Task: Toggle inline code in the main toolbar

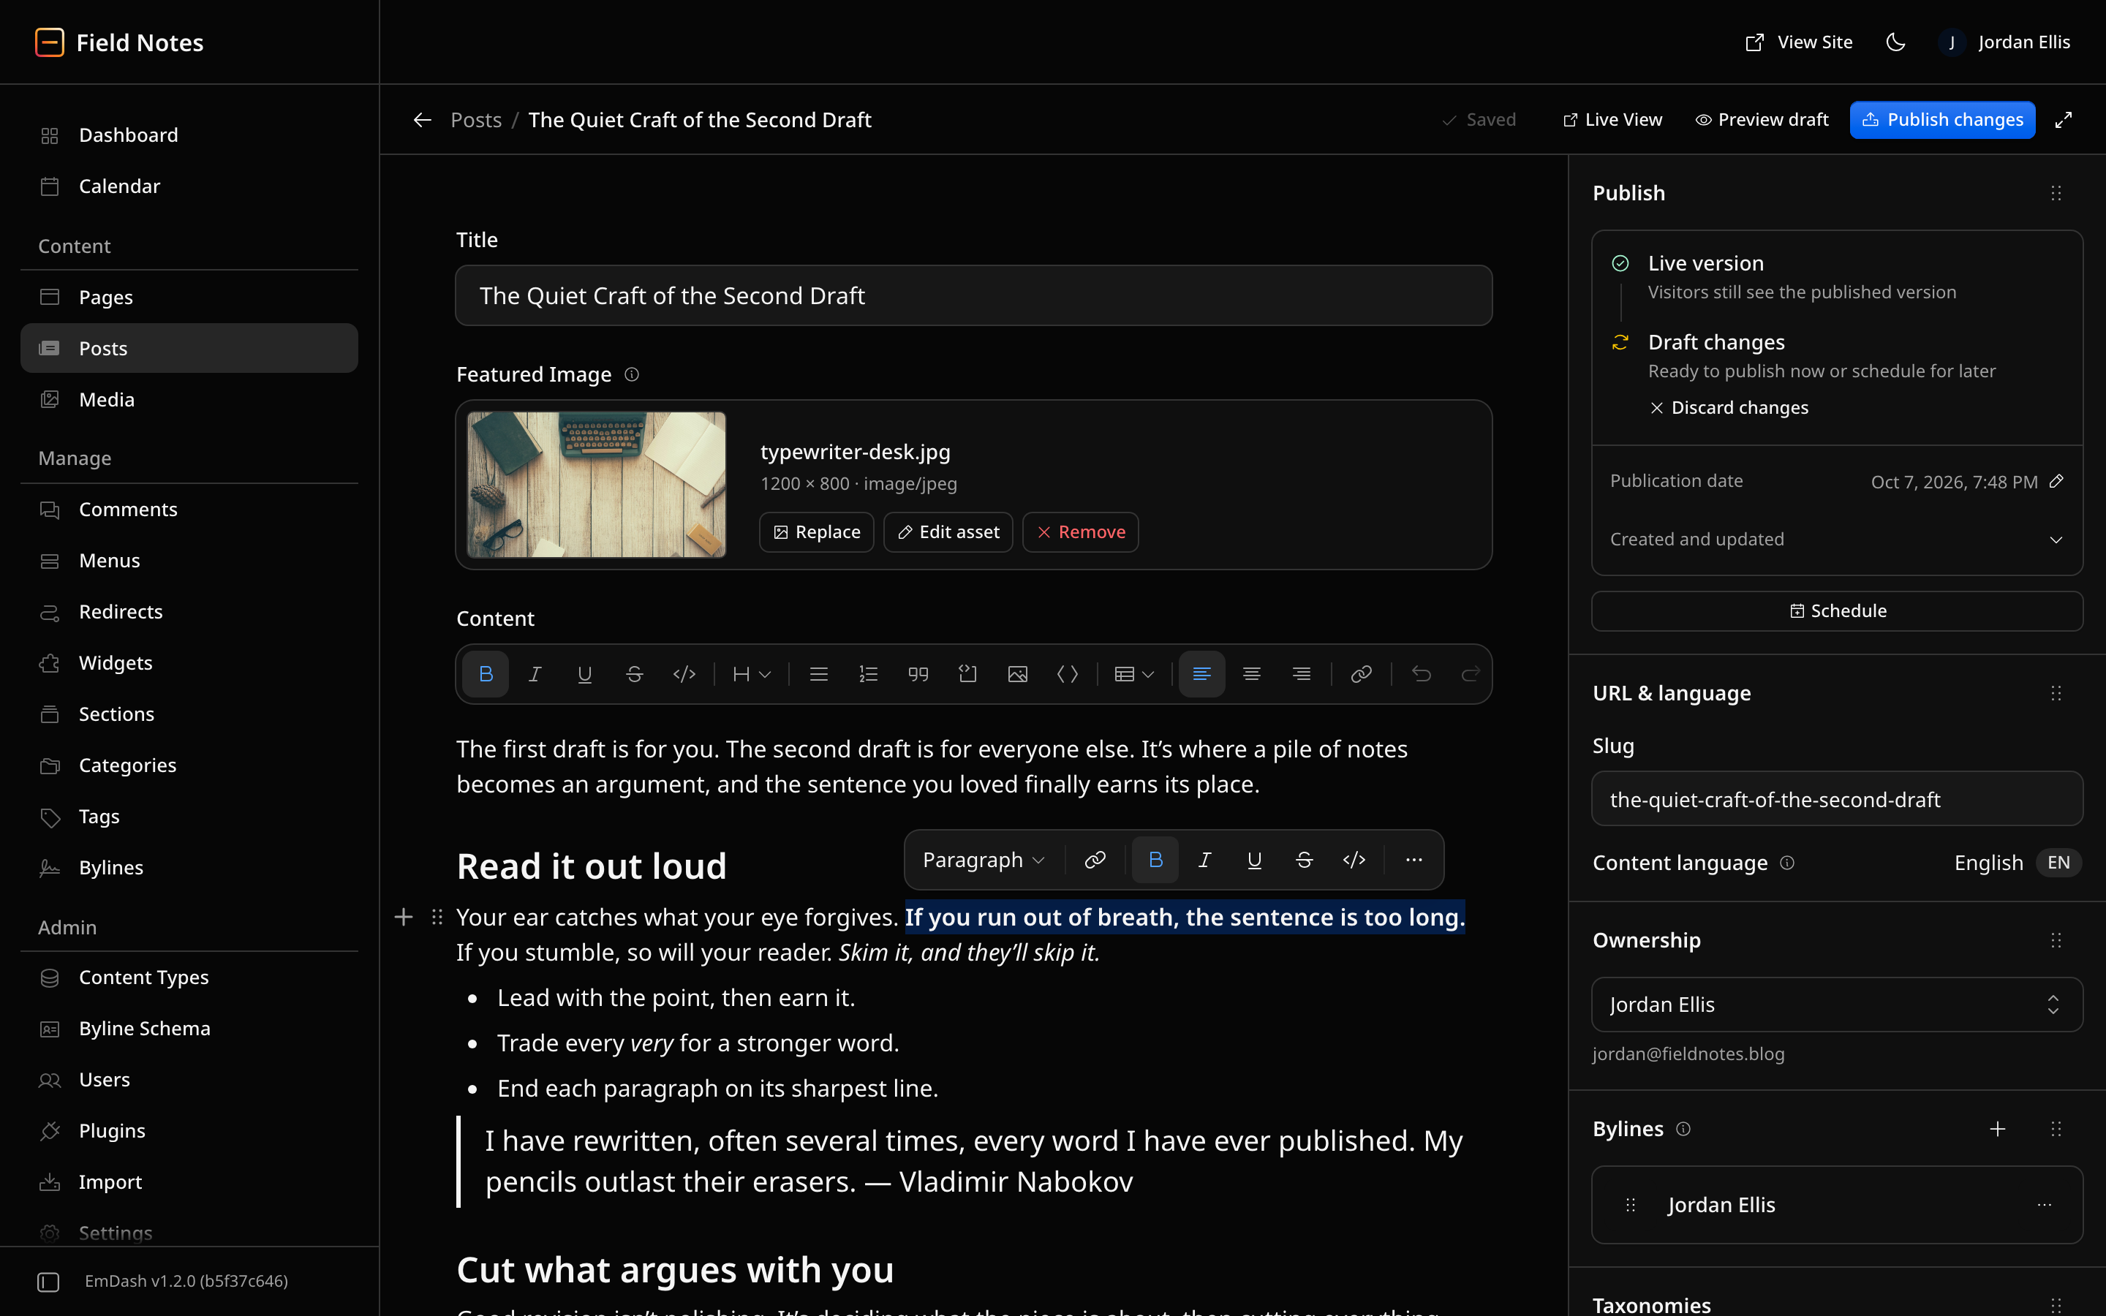Action: tap(685, 673)
